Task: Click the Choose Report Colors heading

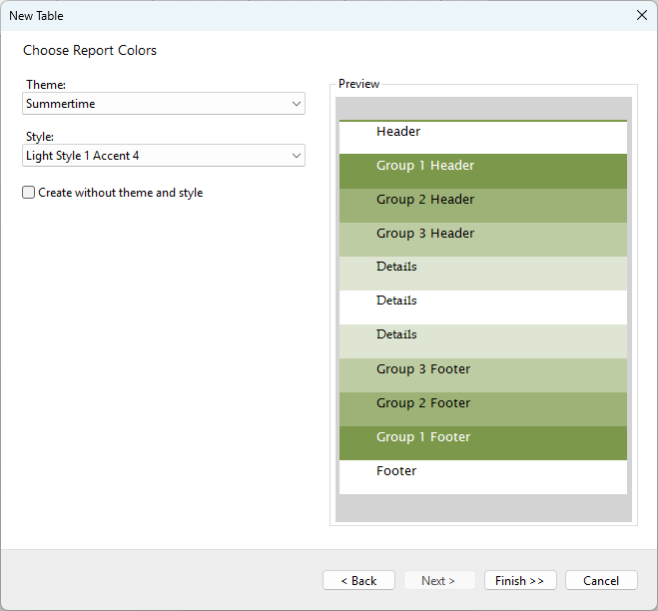Action: tap(90, 50)
